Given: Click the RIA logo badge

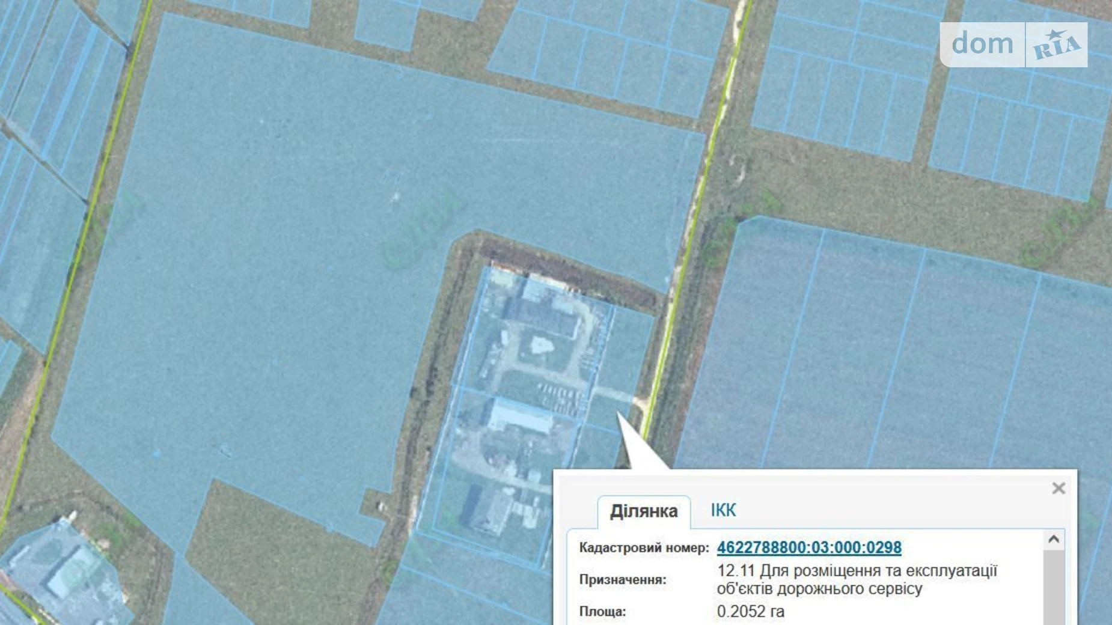Looking at the screenshot, I should [1056, 45].
